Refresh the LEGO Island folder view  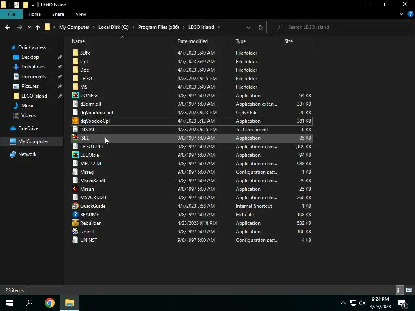pyautogui.click(x=261, y=27)
